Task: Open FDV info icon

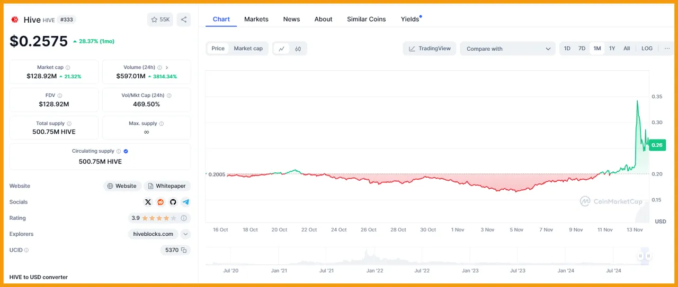Action: point(59,96)
